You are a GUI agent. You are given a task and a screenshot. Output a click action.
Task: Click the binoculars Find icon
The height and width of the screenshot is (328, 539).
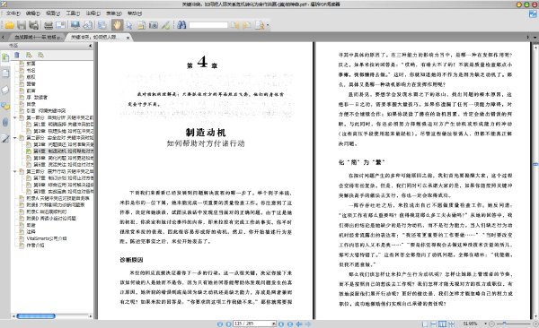(x=181, y=25)
